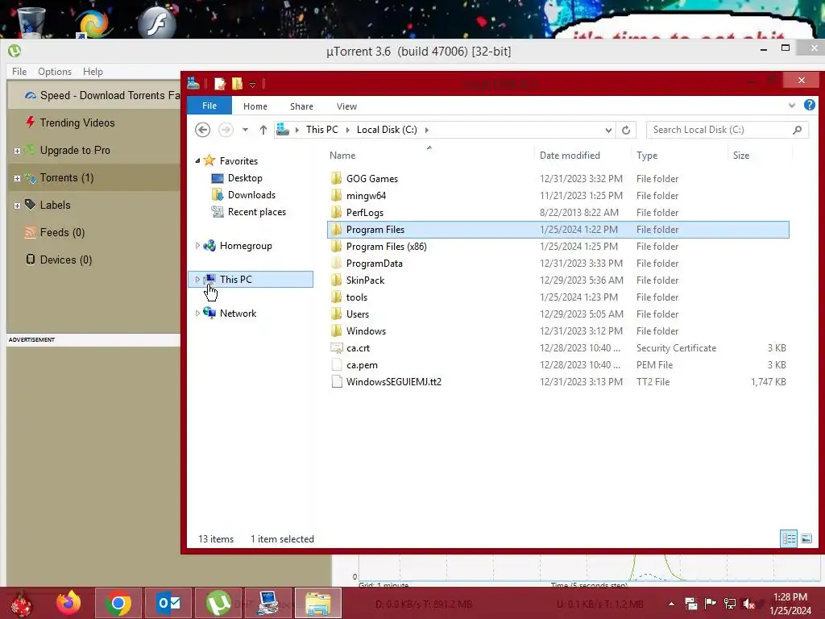Open the File menu in µTorrent
825x619 pixels.
pyautogui.click(x=19, y=71)
